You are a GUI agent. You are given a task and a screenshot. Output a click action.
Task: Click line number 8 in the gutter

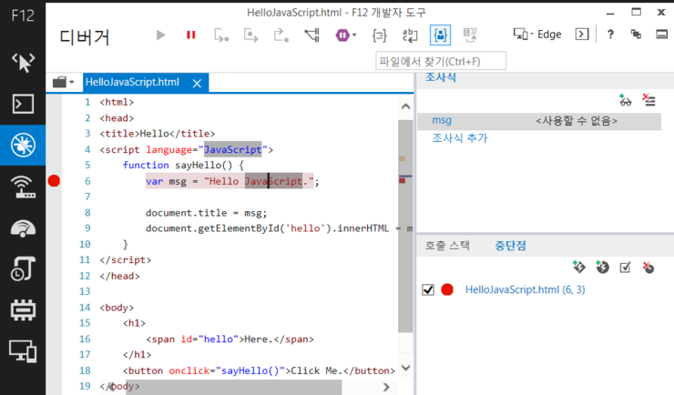87,213
